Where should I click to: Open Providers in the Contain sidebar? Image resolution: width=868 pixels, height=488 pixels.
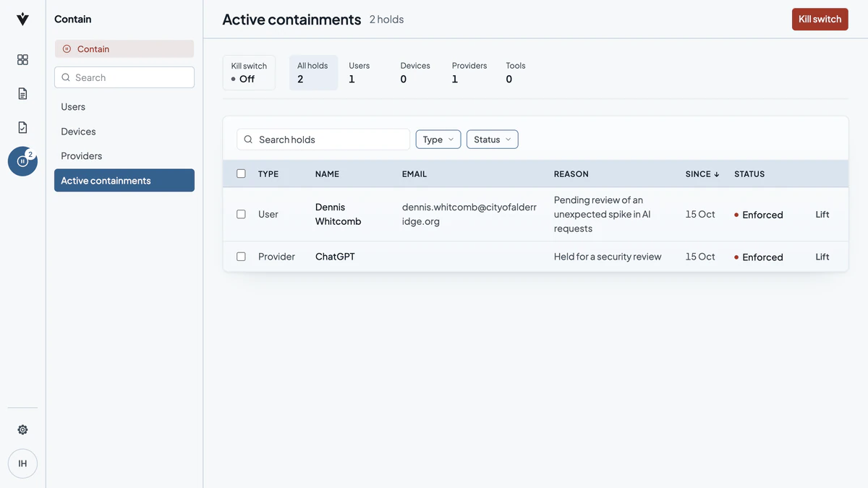(x=124, y=156)
